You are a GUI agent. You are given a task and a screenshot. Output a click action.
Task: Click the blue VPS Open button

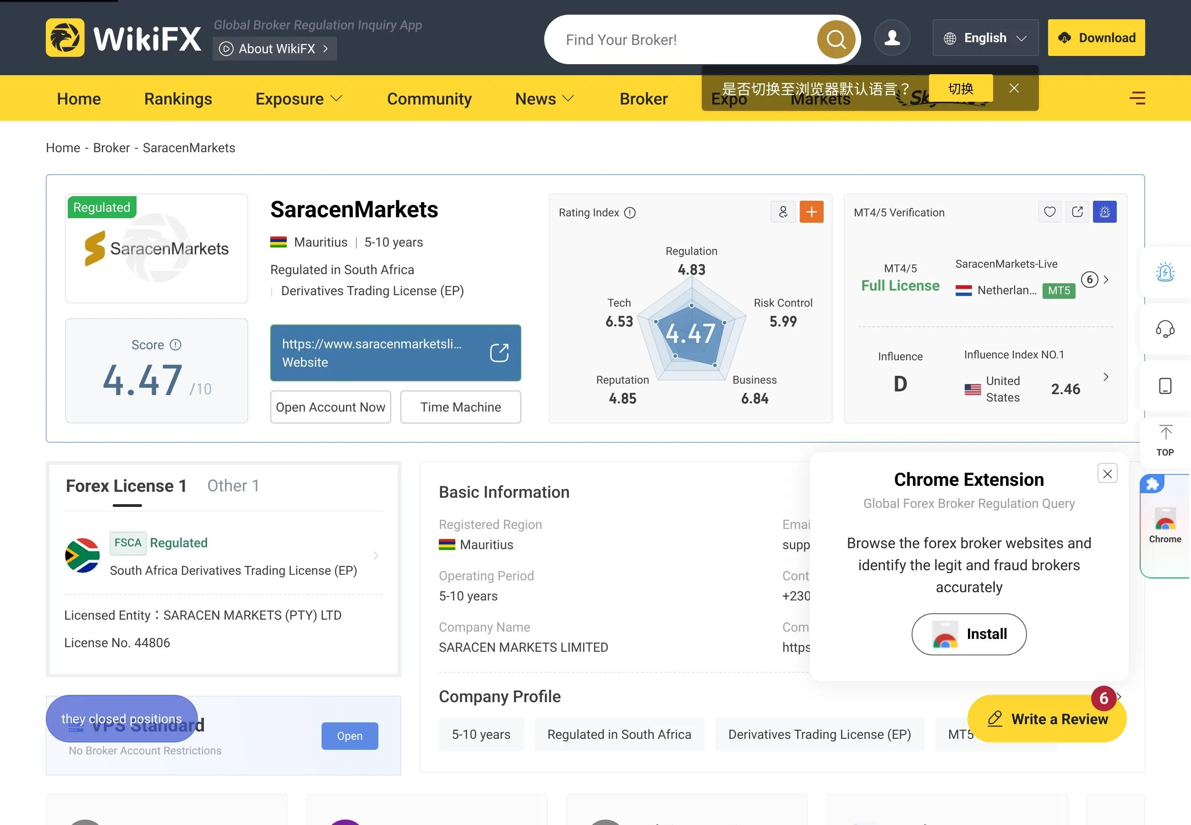350,736
